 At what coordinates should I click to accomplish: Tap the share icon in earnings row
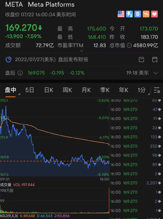142,59
